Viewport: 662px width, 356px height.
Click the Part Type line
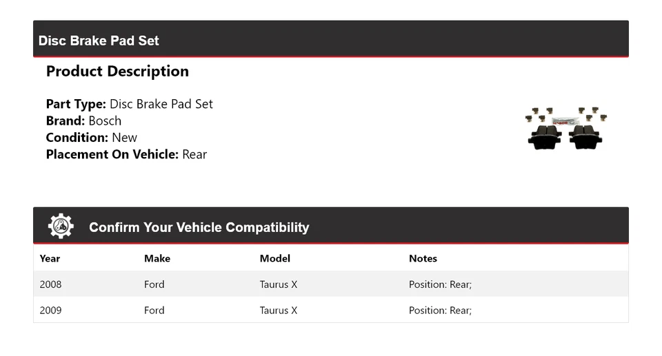click(129, 105)
